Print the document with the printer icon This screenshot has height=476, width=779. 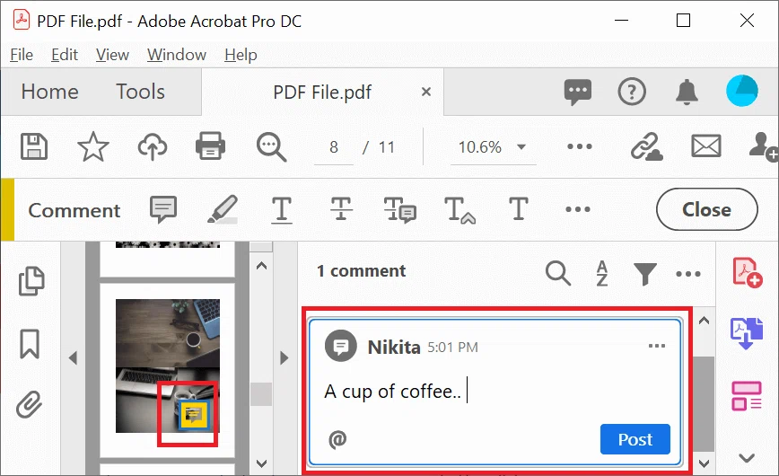(x=211, y=146)
